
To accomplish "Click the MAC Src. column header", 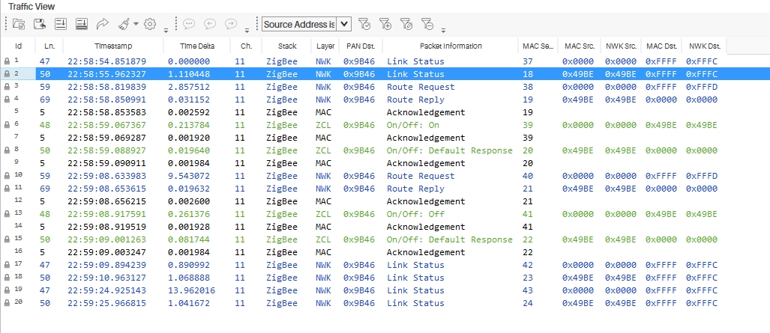I will (x=580, y=46).
